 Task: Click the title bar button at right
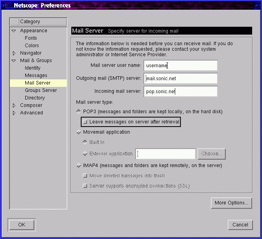click(x=256, y=6)
